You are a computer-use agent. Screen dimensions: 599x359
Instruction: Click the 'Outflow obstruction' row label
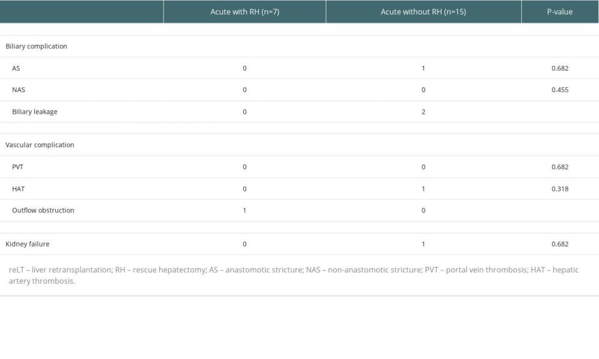(43, 211)
